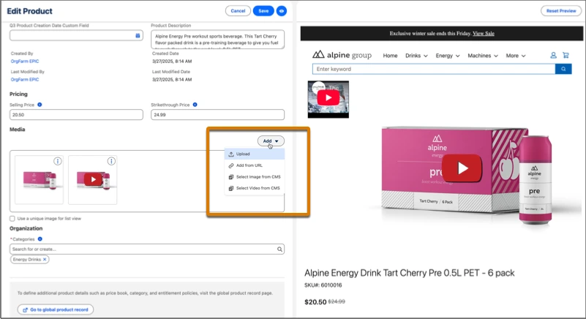The width and height of the screenshot is (586, 319).
Task: Click the Q3 Product Creation Date field
Action: pyautogui.click(x=76, y=36)
